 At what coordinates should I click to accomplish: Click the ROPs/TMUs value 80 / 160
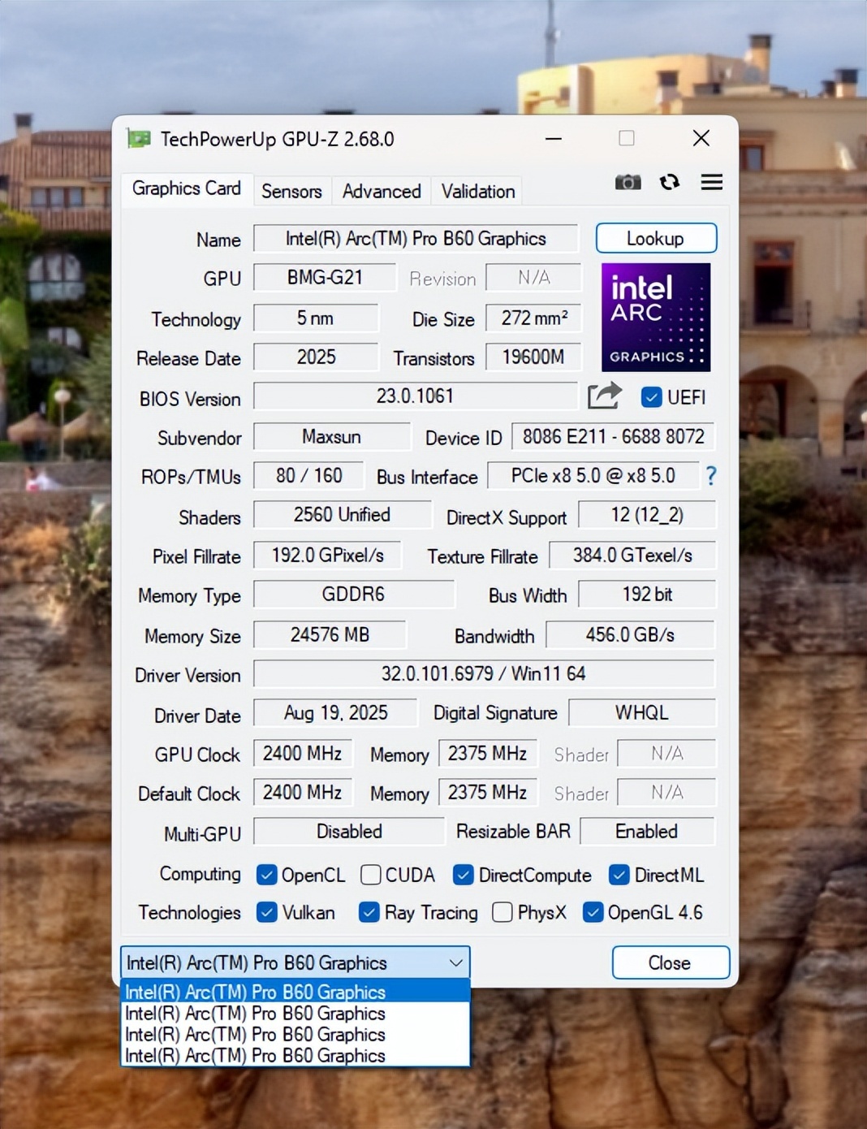pos(309,476)
